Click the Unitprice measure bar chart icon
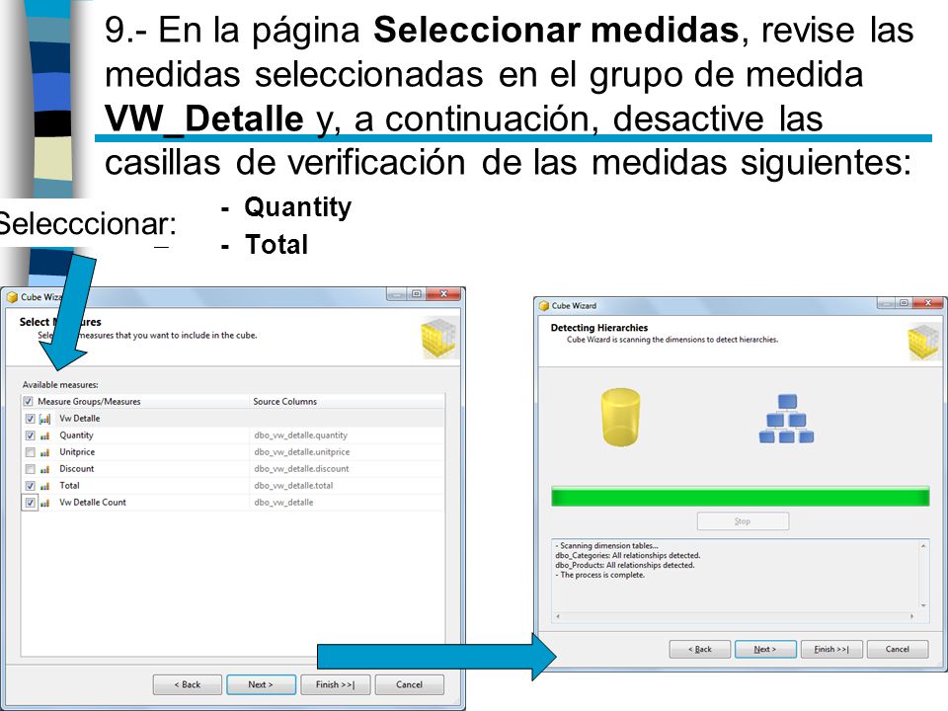The width and height of the screenshot is (948, 711). [44, 452]
